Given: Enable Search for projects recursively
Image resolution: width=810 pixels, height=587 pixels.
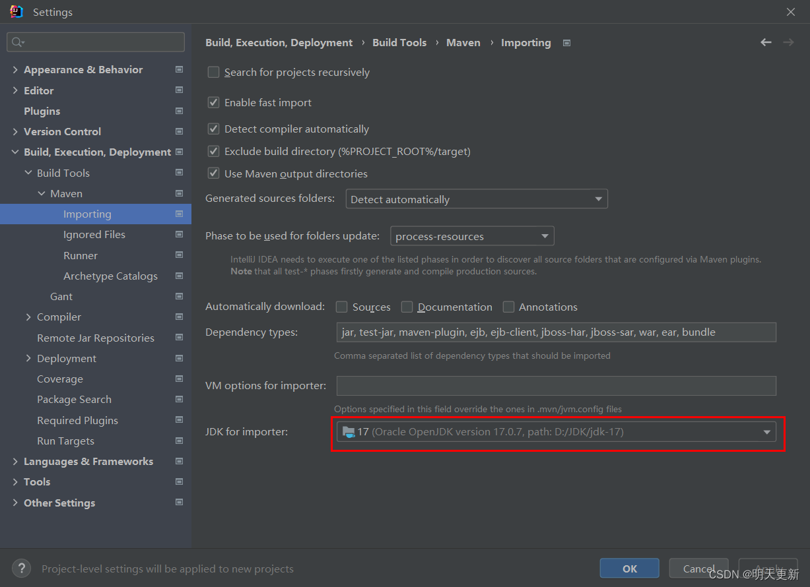Looking at the screenshot, I should point(213,72).
